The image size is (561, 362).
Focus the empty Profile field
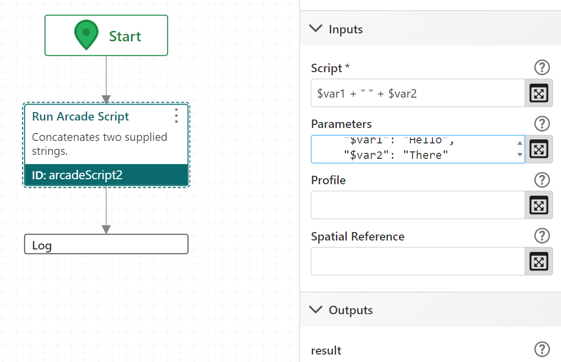pos(418,205)
